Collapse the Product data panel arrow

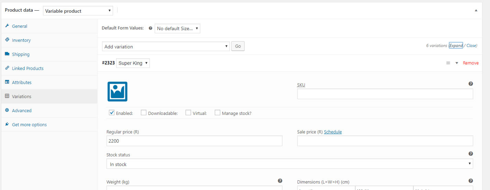(476, 10)
